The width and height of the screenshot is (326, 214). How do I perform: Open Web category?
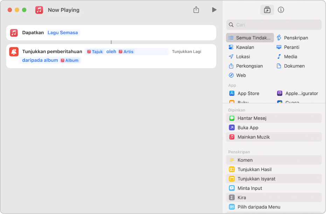tap(237, 75)
